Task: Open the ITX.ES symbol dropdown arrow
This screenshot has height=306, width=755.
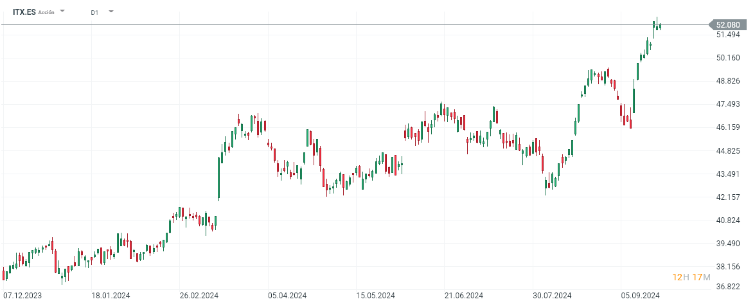Action: [62, 12]
